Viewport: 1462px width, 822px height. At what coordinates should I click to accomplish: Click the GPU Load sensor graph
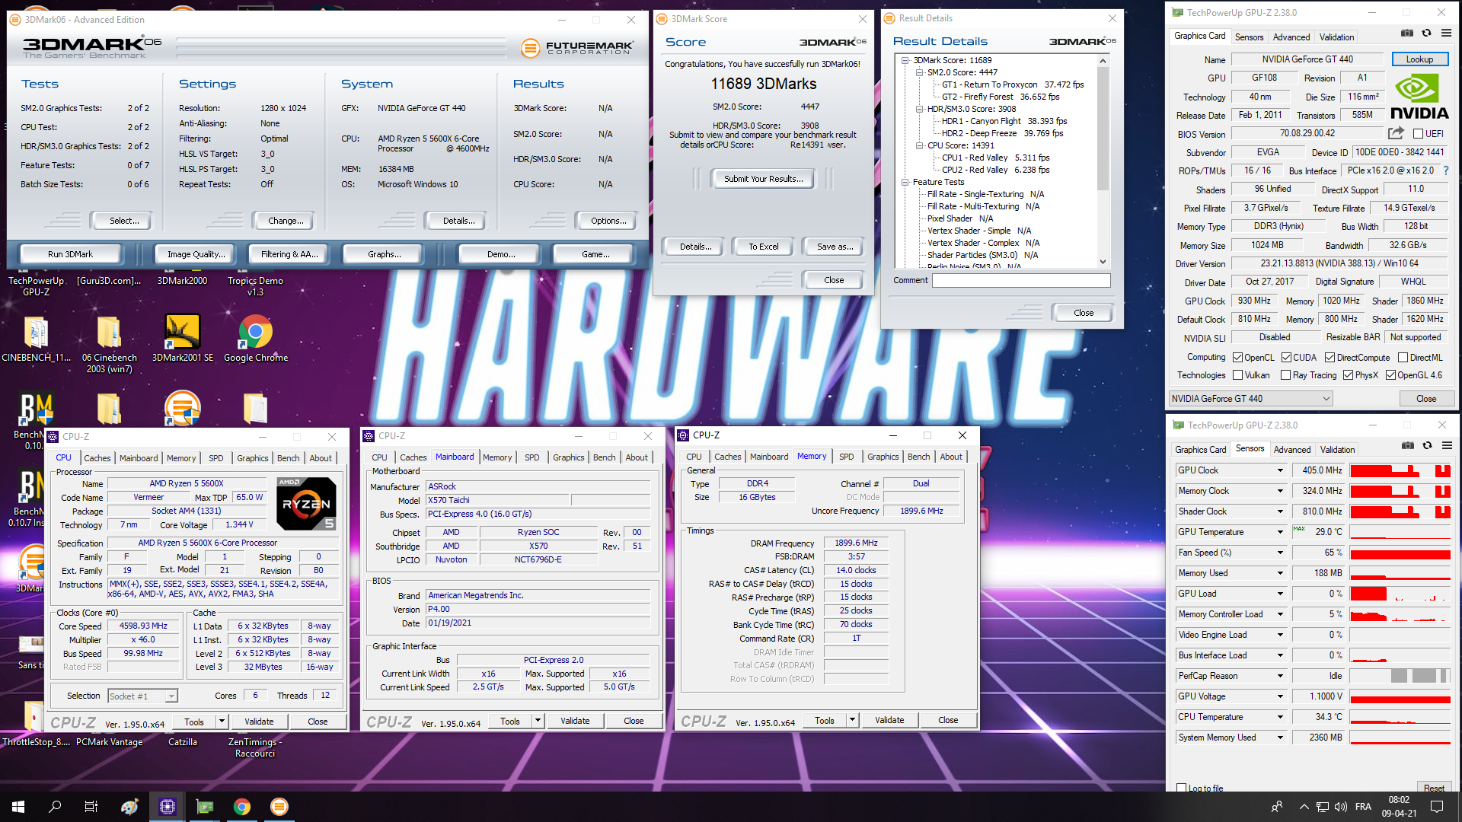point(1400,594)
